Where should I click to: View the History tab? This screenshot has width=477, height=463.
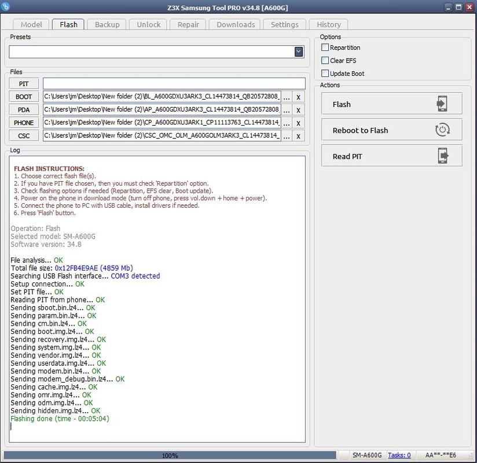tap(329, 24)
